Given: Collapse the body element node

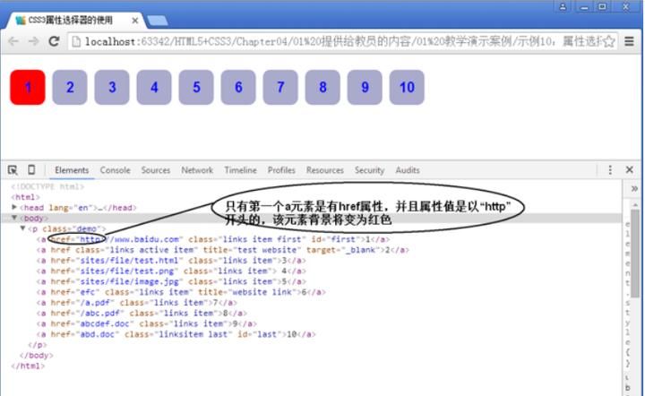Looking at the screenshot, I should [x=14, y=218].
